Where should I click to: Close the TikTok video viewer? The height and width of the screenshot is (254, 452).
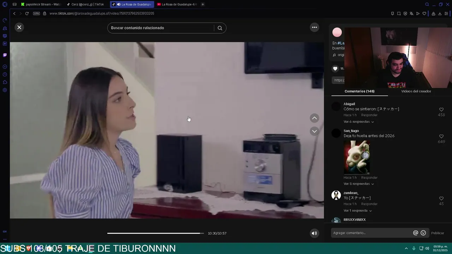pyautogui.click(x=19, y=27)
